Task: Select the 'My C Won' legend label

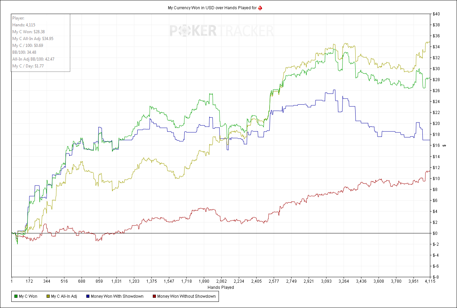Action: click(x=28, y=296)
